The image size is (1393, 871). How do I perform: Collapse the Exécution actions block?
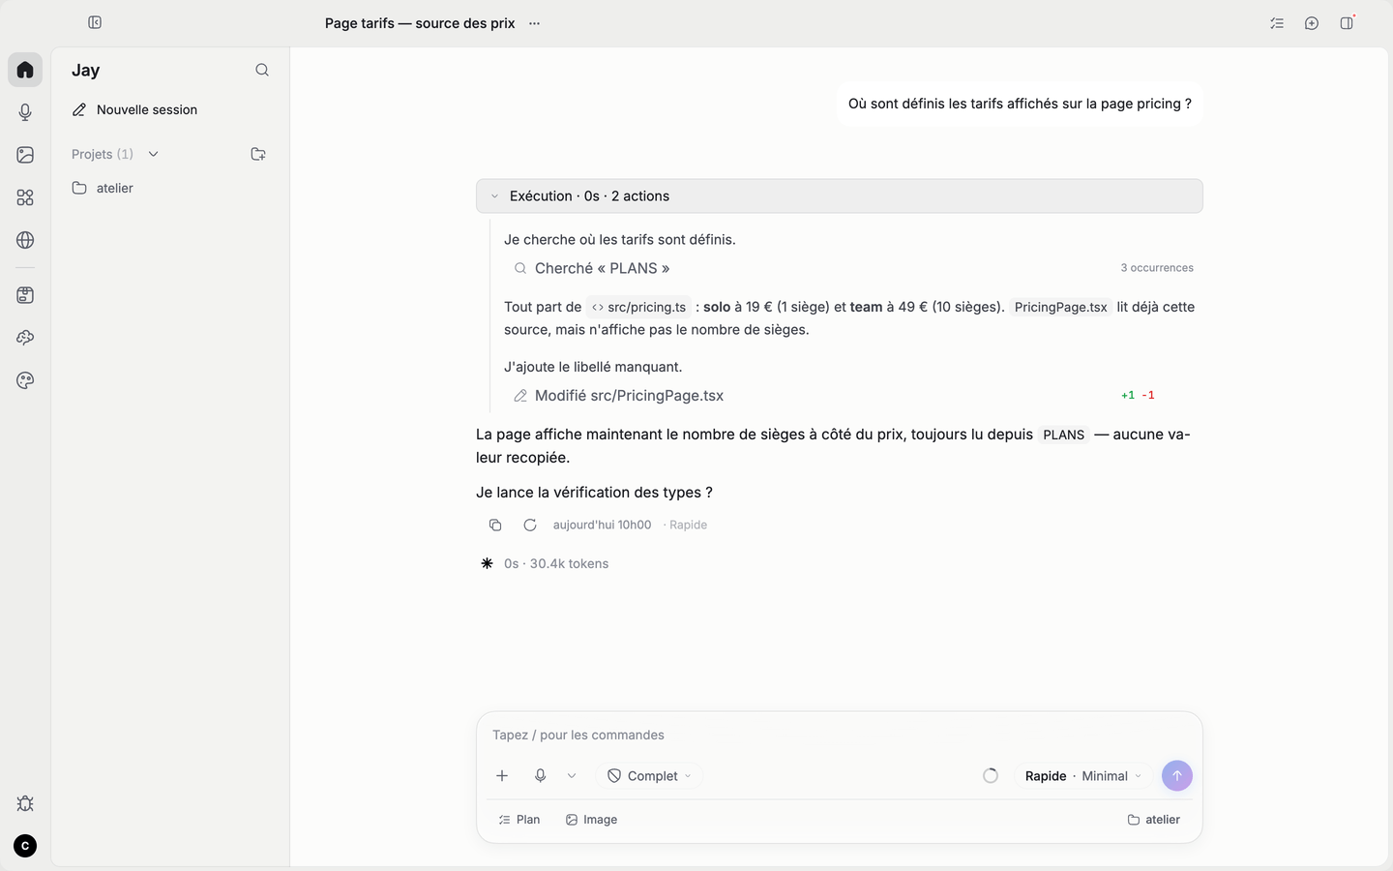coord(840,195)
